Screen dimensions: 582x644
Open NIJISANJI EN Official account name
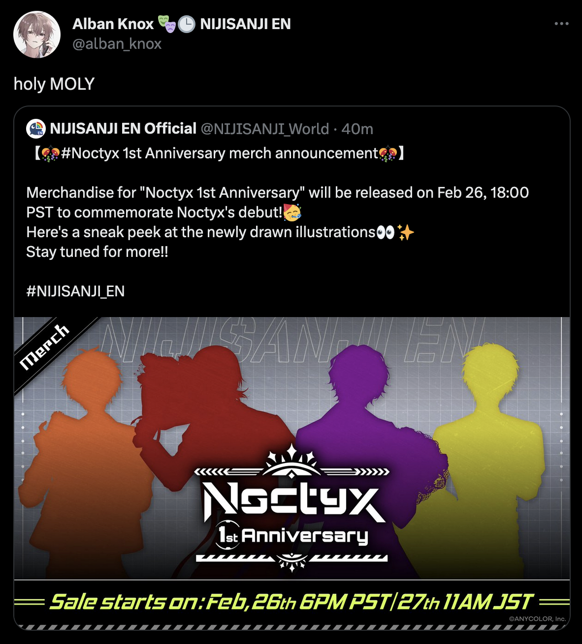pyautogui.click(x=123, y=129)
